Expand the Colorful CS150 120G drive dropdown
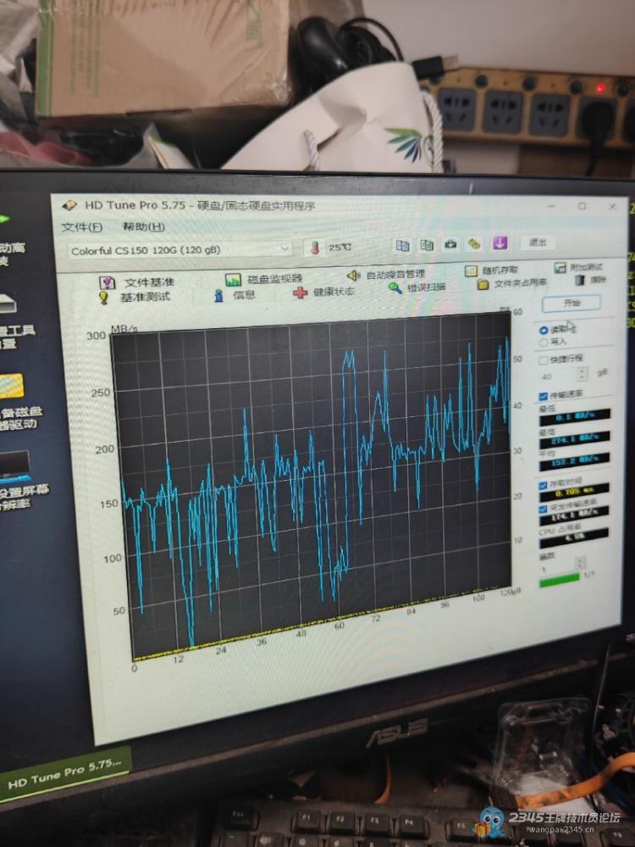The image size is (635, 847). click(x=284, y=248)
